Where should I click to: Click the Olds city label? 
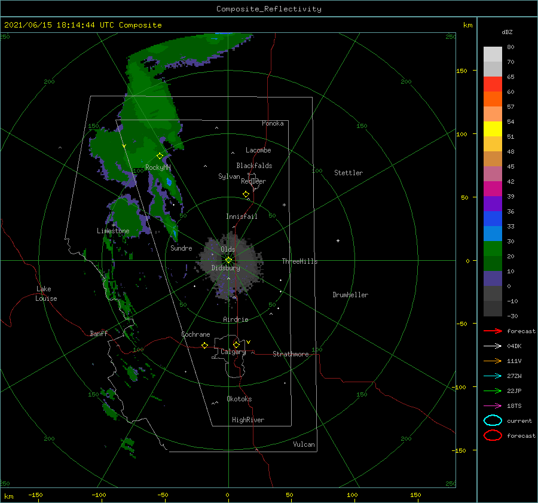point(228,249)
